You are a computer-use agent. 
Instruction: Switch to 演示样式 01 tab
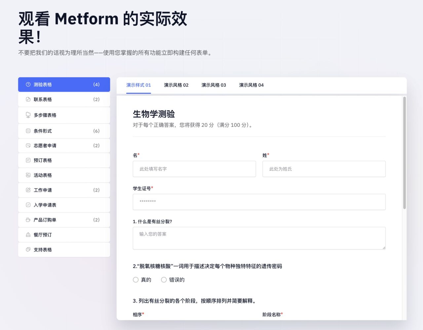pos(138,85)
